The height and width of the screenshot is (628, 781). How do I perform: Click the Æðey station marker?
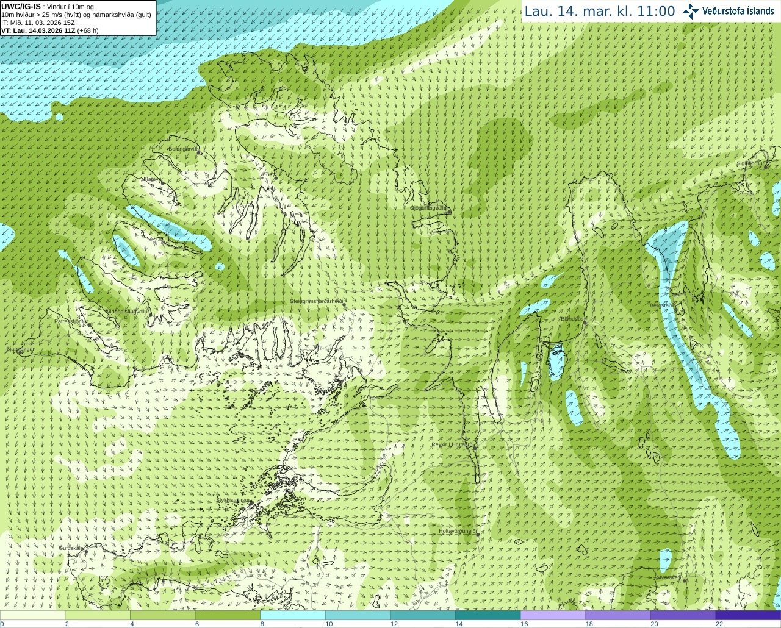(276, 178)
